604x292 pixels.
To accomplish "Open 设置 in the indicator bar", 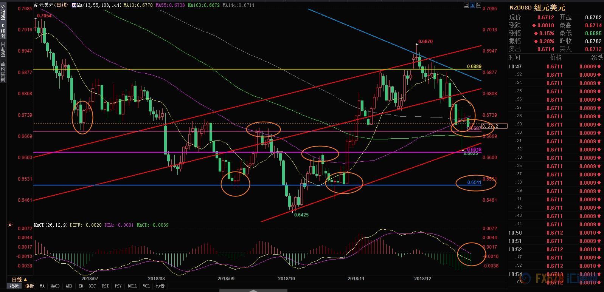I will click(160, 286).
